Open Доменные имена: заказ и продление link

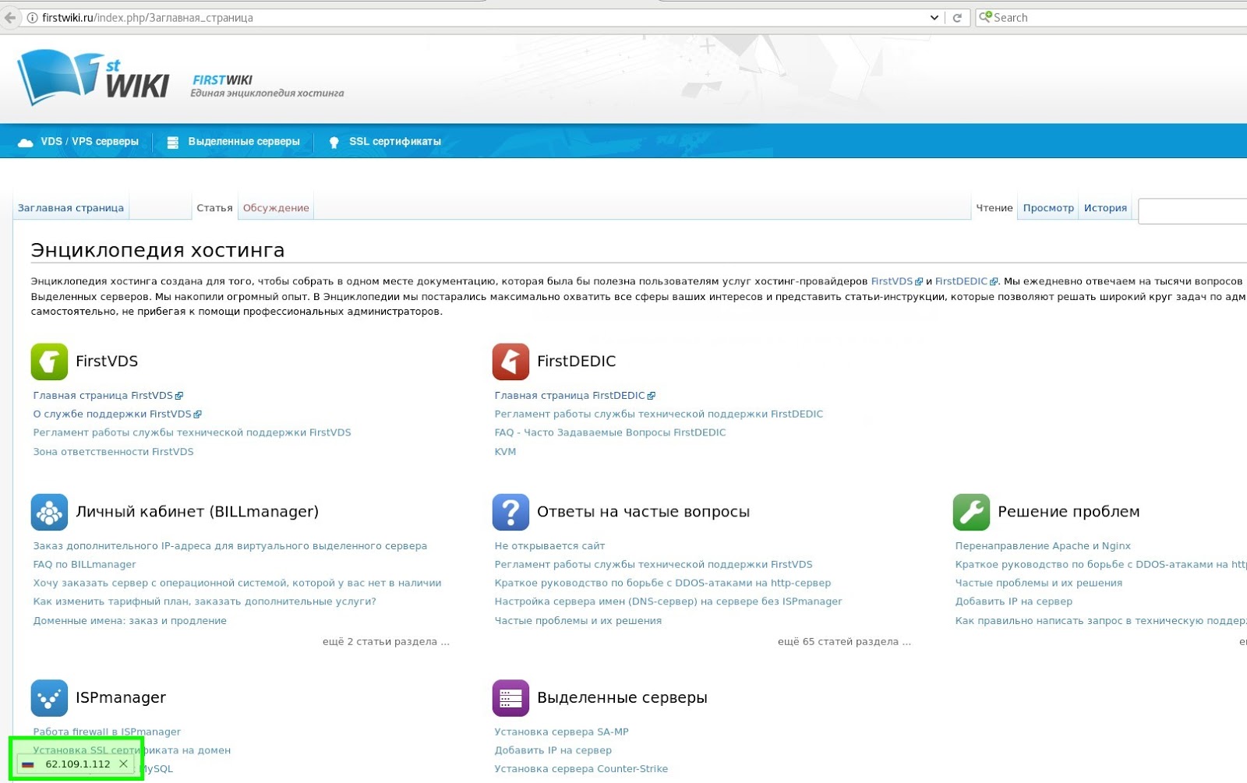[x=129, y=621]
